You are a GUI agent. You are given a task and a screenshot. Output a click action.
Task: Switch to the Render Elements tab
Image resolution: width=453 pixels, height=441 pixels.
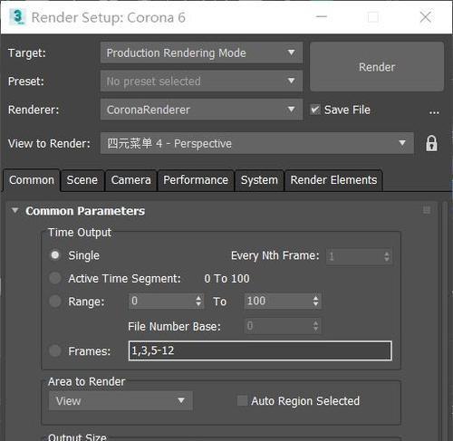(x=333, y=180)
